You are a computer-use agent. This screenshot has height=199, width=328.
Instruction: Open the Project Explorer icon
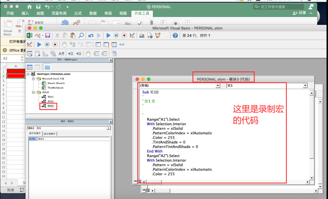click(x=142, y=35)
